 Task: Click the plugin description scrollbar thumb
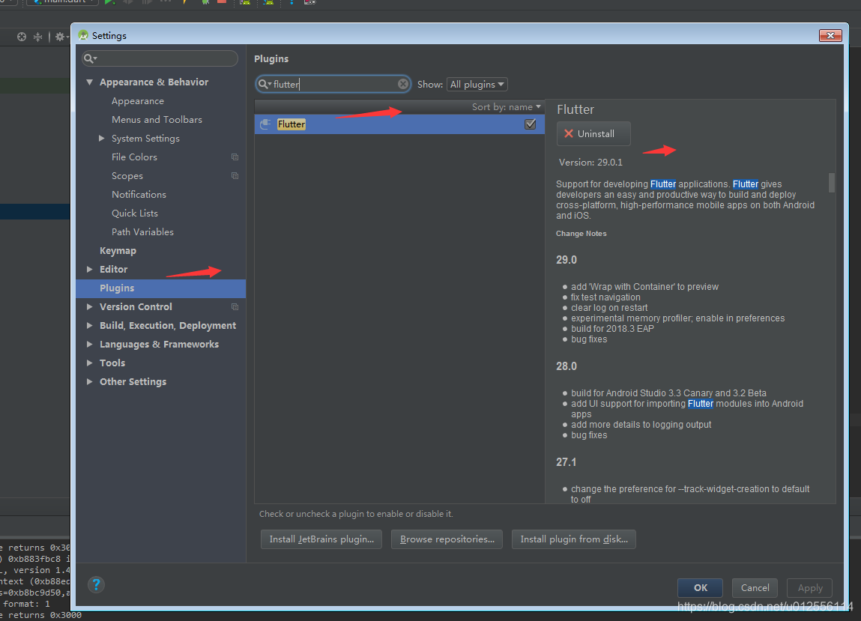[831, 182]
